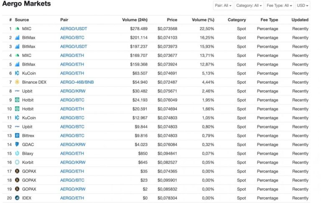Viewport: 321px width, 203px height.
Task: Click the GOPAX logo in row 19
Action: tap(17, 189)
